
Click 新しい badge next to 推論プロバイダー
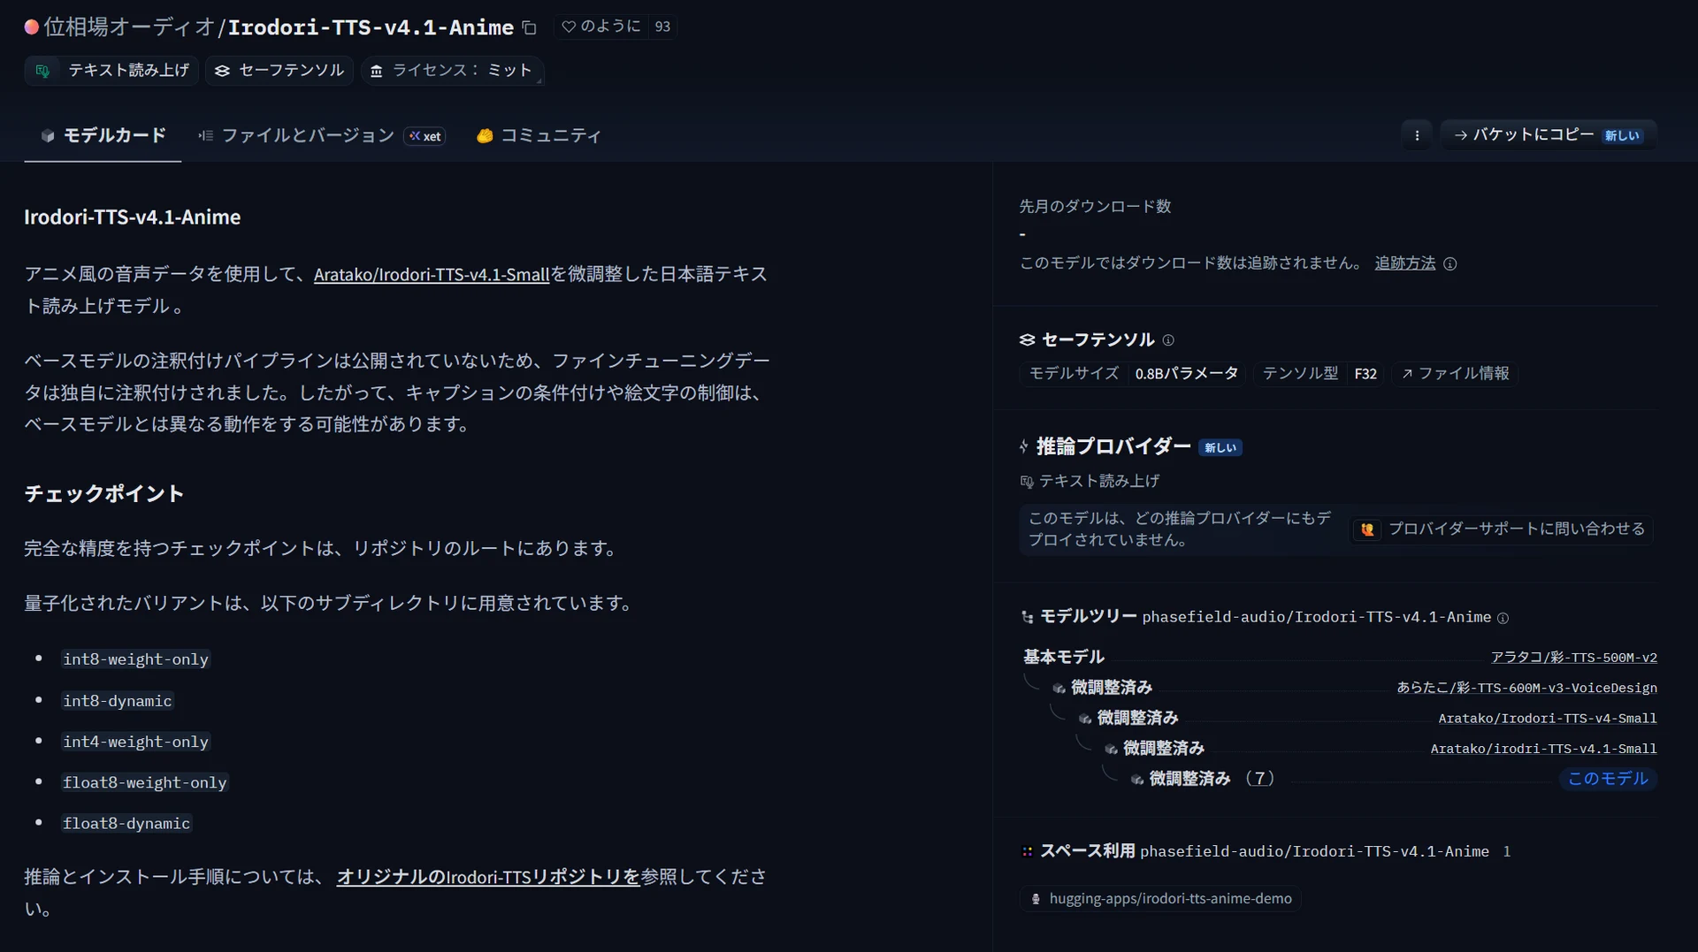click(1220, 448)
